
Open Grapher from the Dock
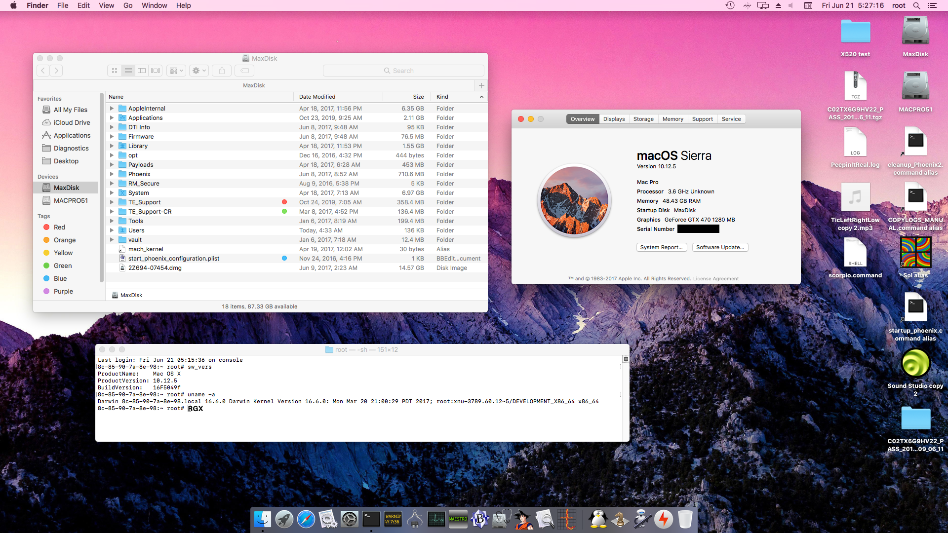(x=567, y=519)
